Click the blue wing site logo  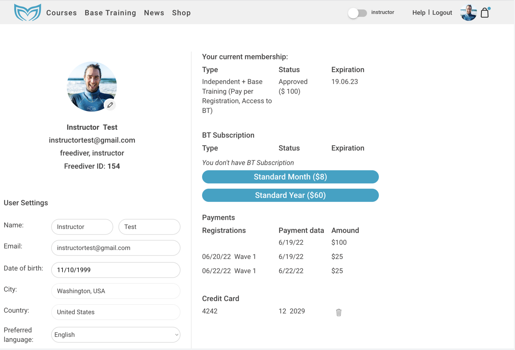[28, 13]
